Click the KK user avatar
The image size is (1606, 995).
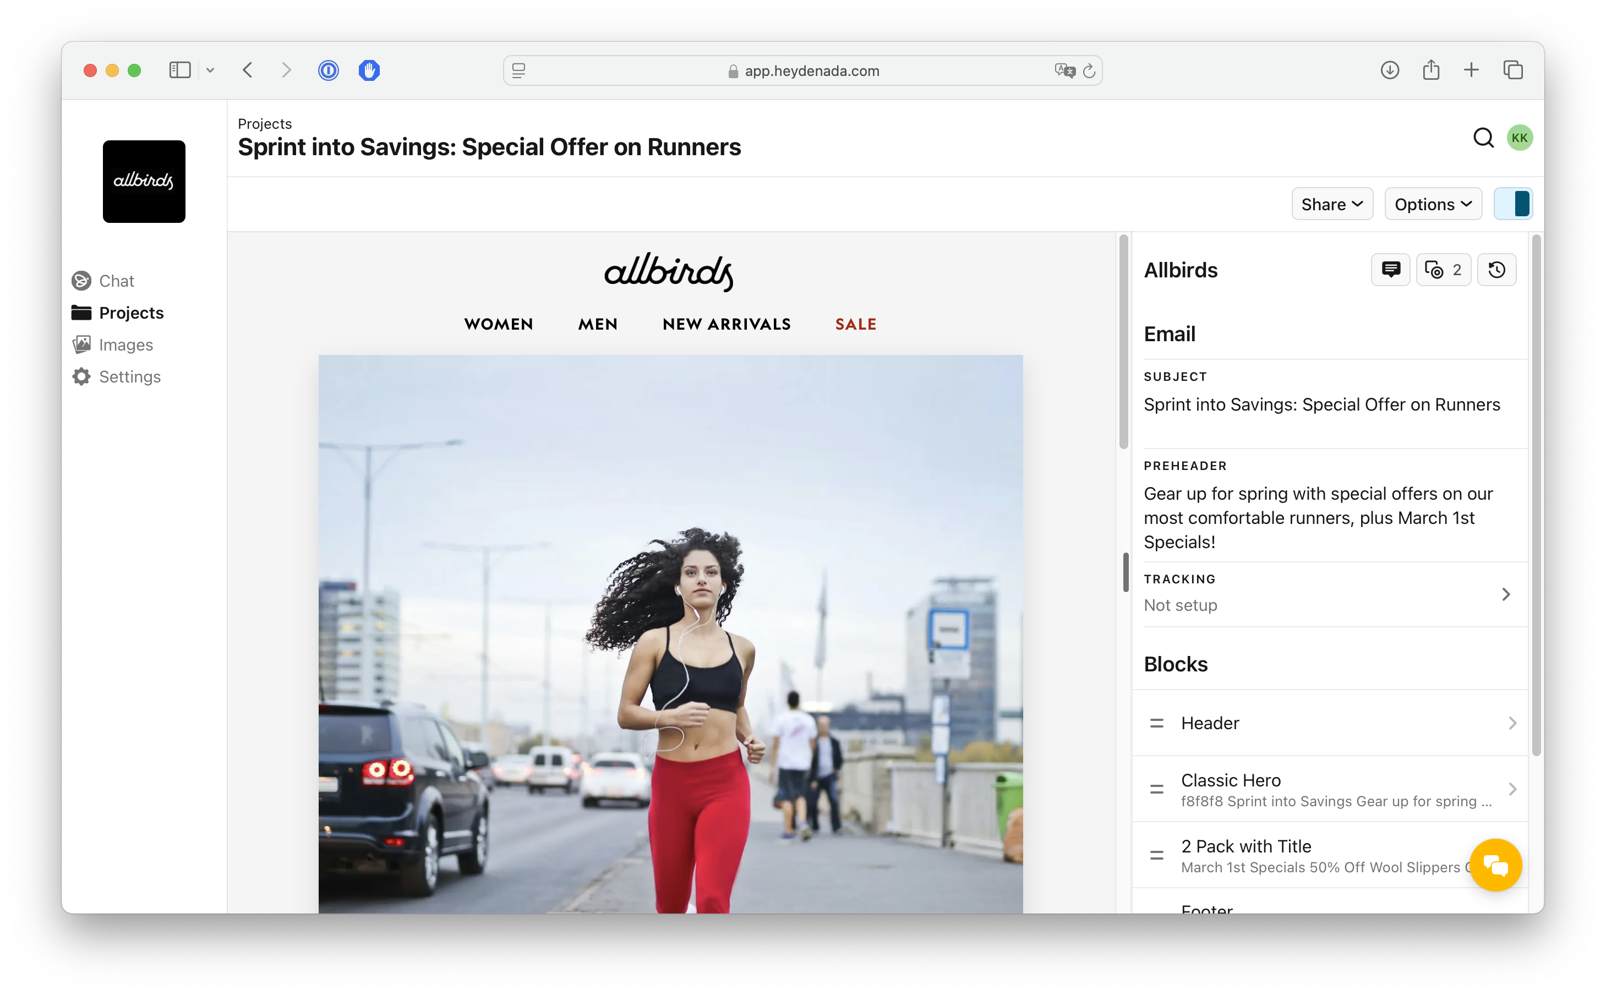pyautogui.click(x=1519, y=138)
